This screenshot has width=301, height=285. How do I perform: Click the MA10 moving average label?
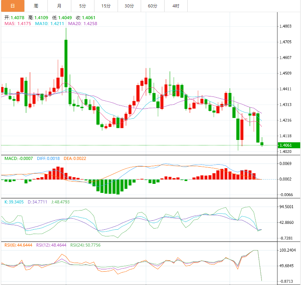tap(50, 24)
